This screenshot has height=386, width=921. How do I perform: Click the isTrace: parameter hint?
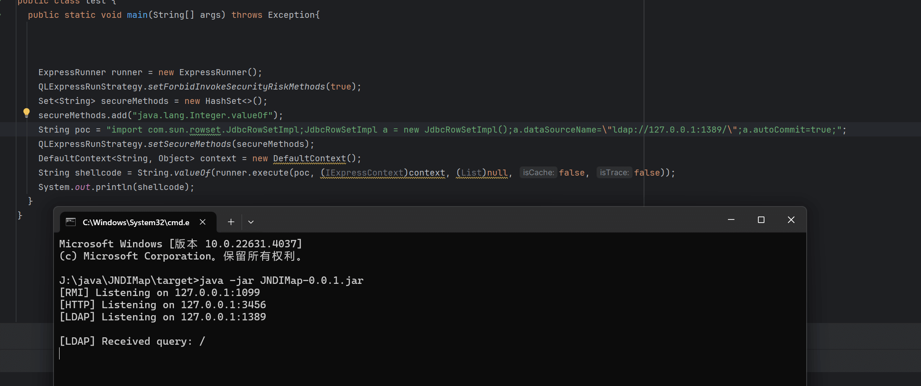coord(614,173)
